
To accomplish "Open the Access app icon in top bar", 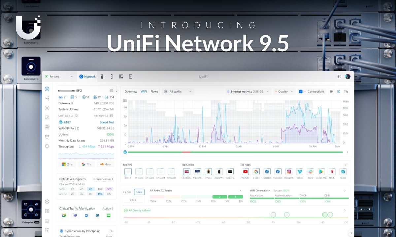I will tap(112, 76).
